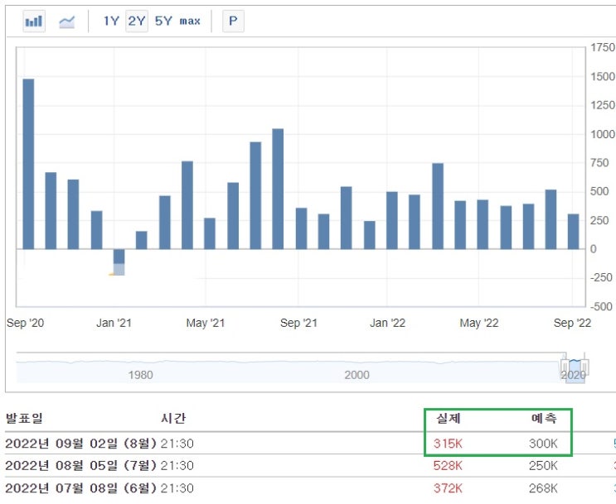The width and height of the screenshot is (616, 504).
Task: Click the forecast value 250K
Action: click(543, 466)
